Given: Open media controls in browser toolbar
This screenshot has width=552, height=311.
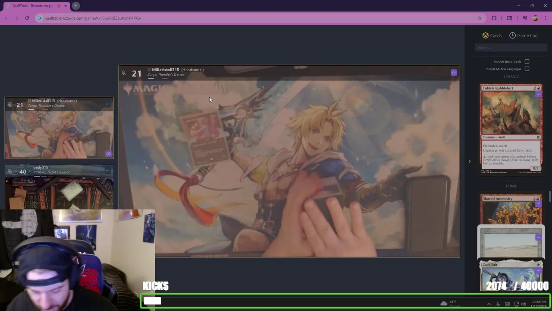Looking at the screenshot, I should (x=525, y=18).
